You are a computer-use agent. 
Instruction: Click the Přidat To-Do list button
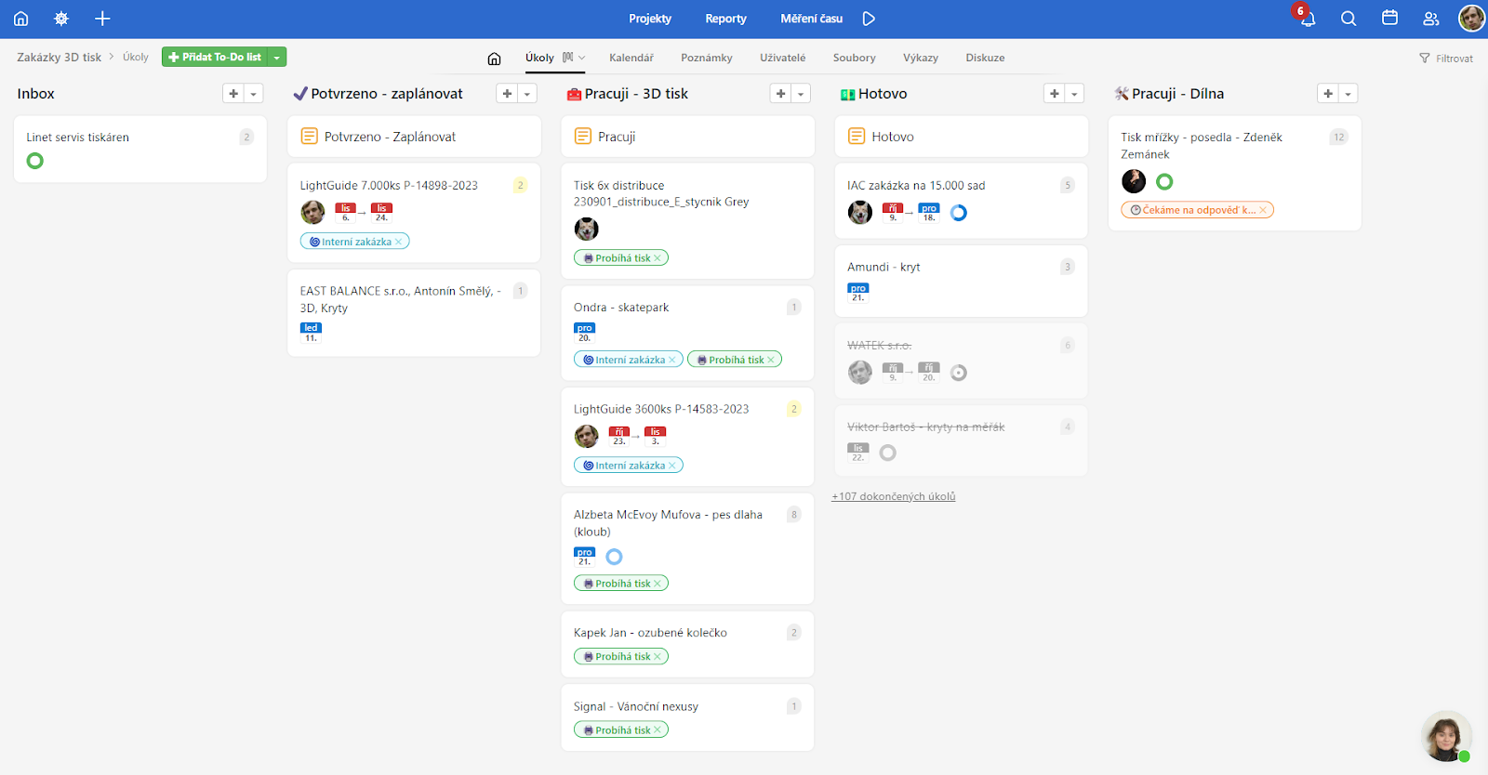click(x=215, y=58)
